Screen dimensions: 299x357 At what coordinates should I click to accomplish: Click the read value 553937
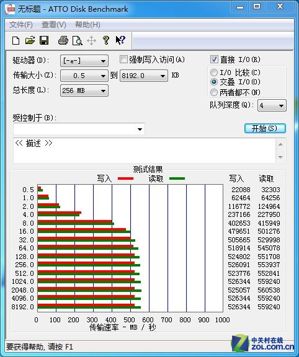coord(269,265)
